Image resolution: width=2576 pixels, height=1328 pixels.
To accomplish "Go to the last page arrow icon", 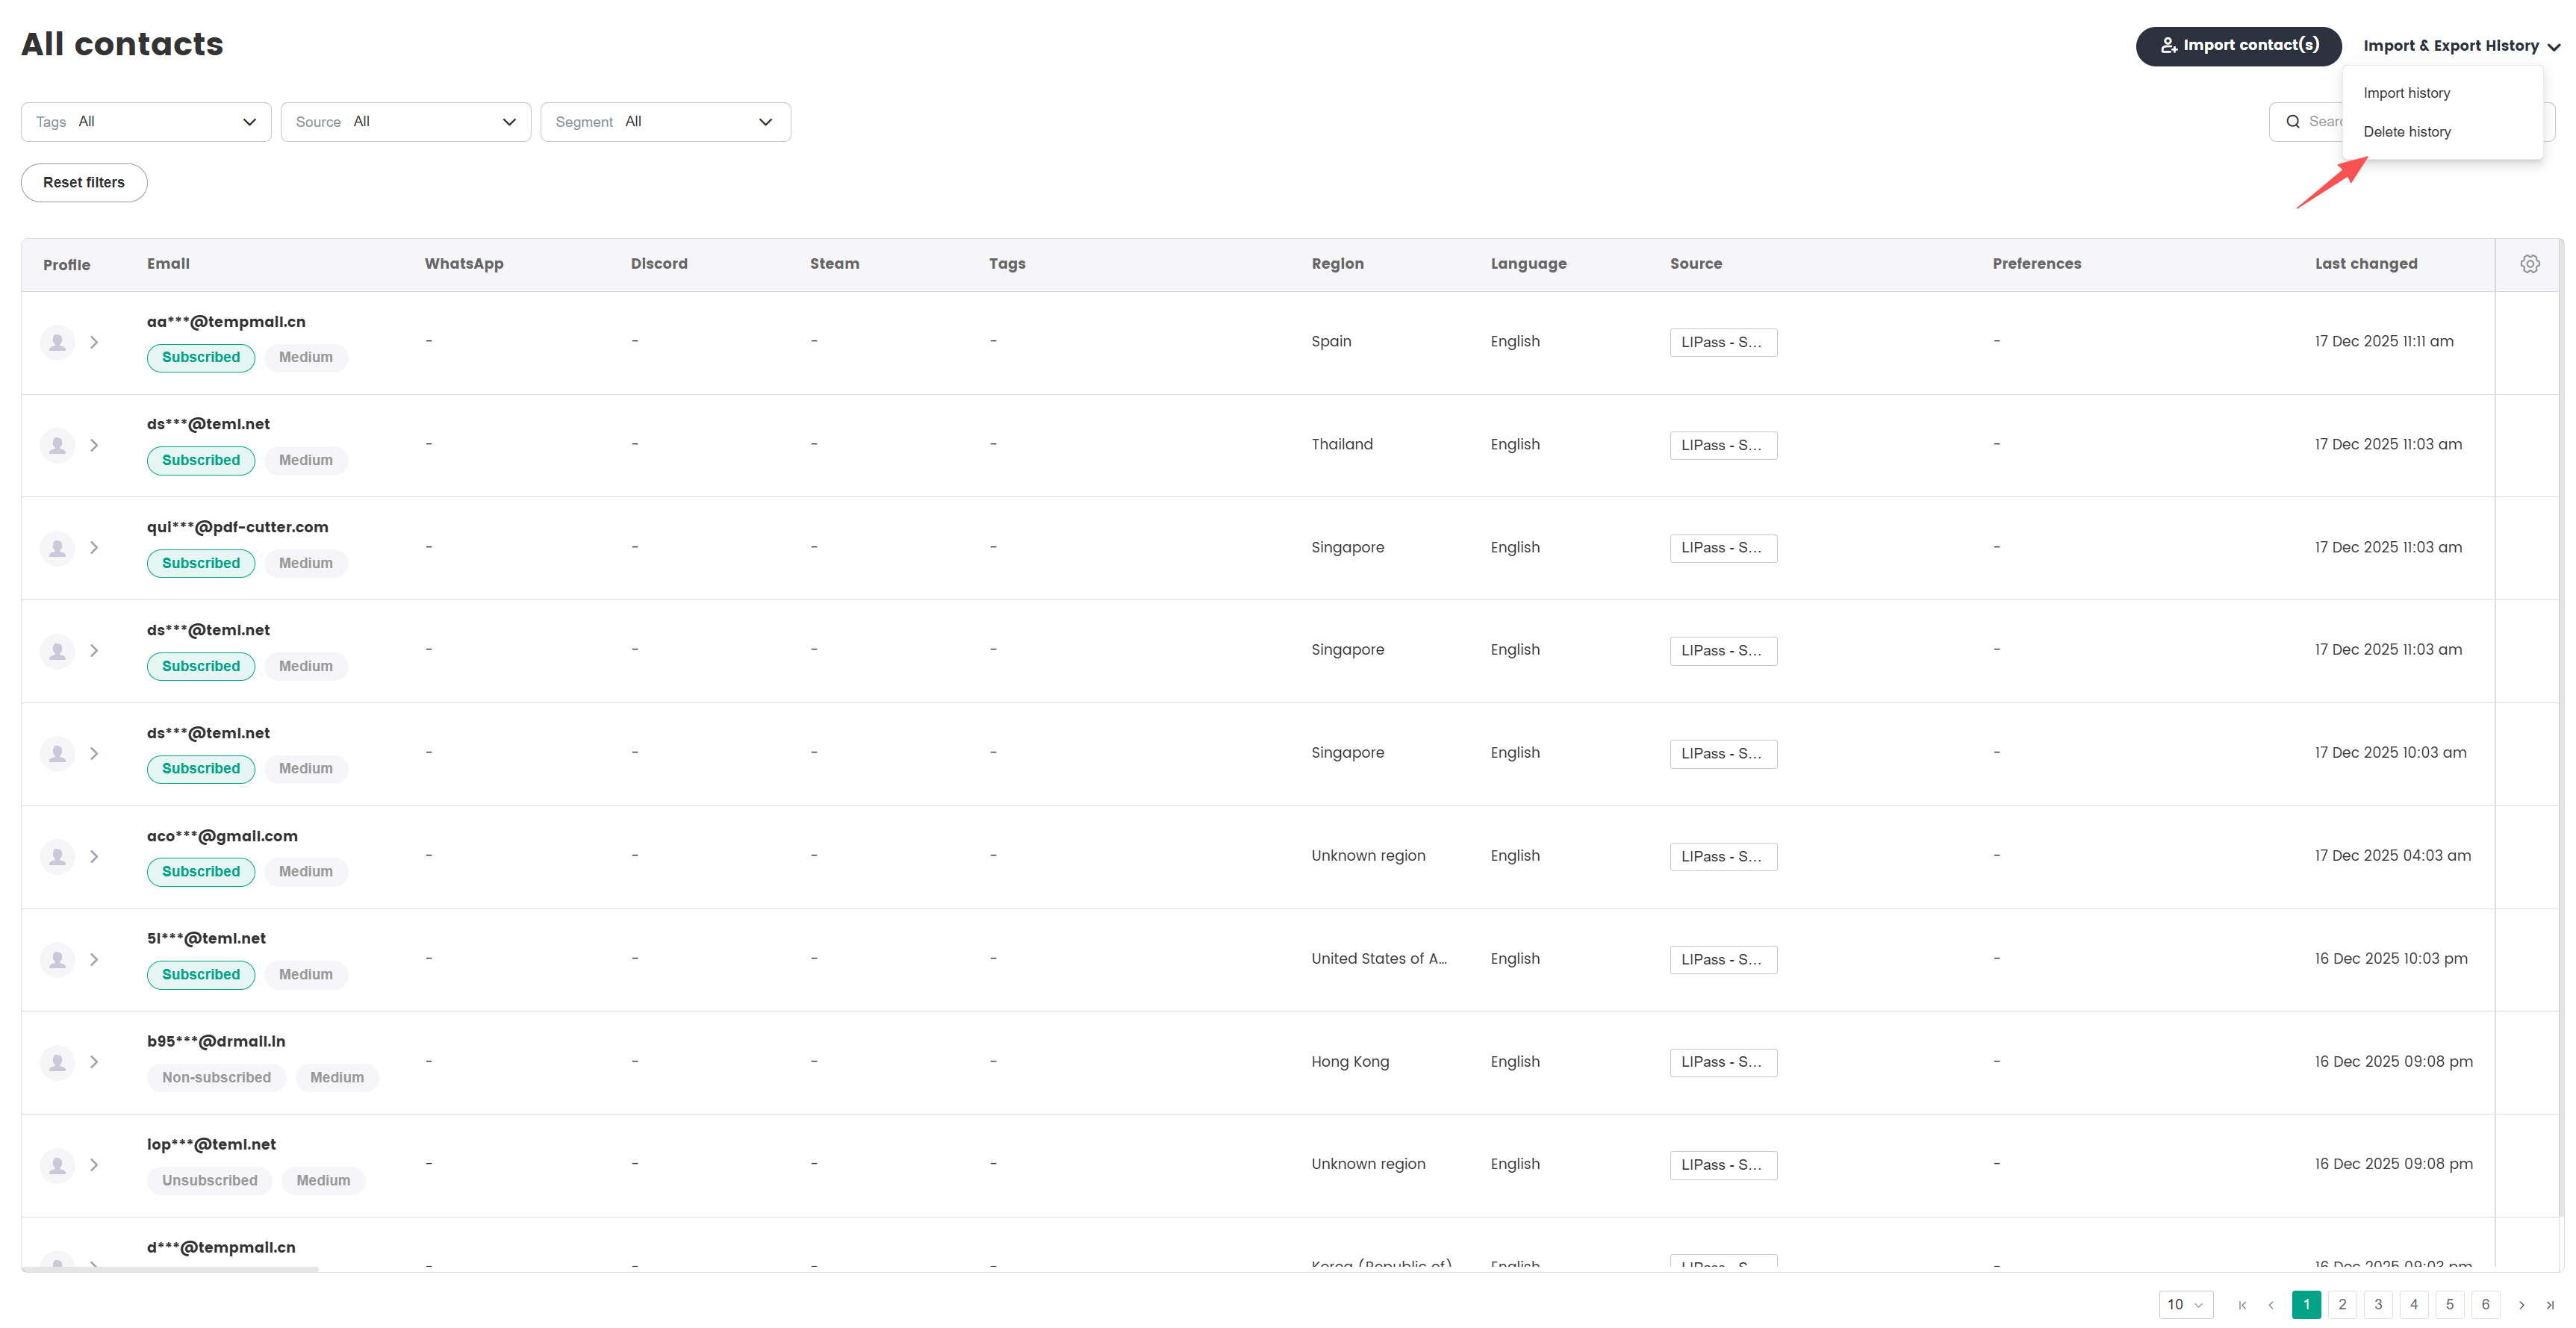I will [2549, 1304].
